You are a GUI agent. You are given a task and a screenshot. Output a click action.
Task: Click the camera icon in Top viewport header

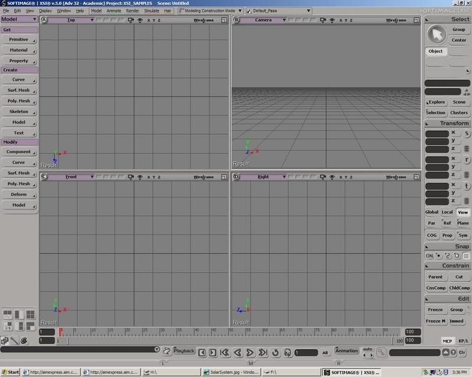(130, 20)
